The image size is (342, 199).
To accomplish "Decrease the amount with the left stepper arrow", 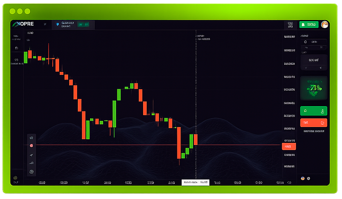I will click(306, 68).
